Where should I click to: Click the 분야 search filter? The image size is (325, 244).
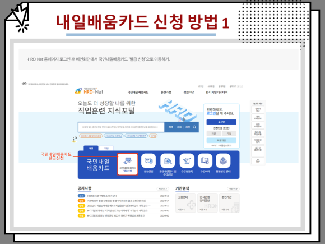tap(179, 127)
